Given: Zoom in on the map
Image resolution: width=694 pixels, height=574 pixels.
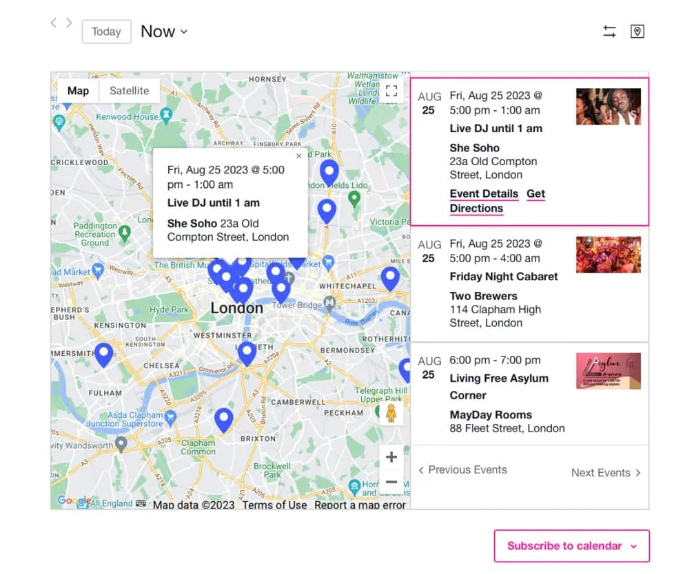Looking at the screenshot, I should pos(391,457).
